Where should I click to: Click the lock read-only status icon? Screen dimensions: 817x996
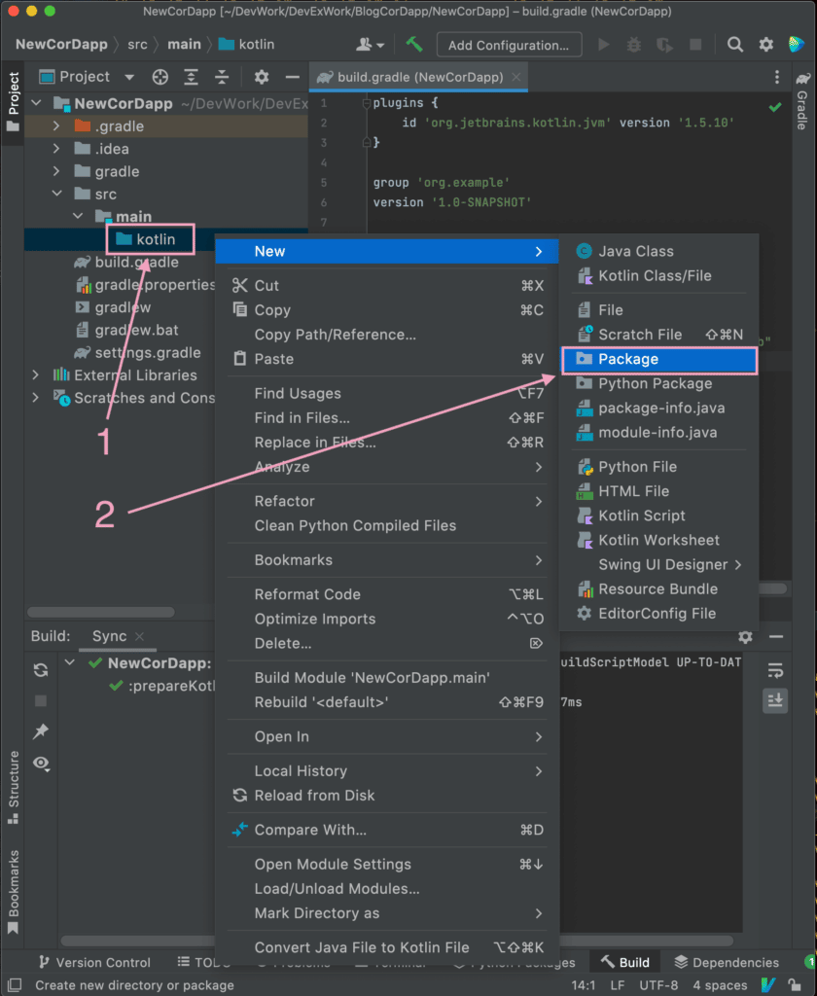click(794, 985)
